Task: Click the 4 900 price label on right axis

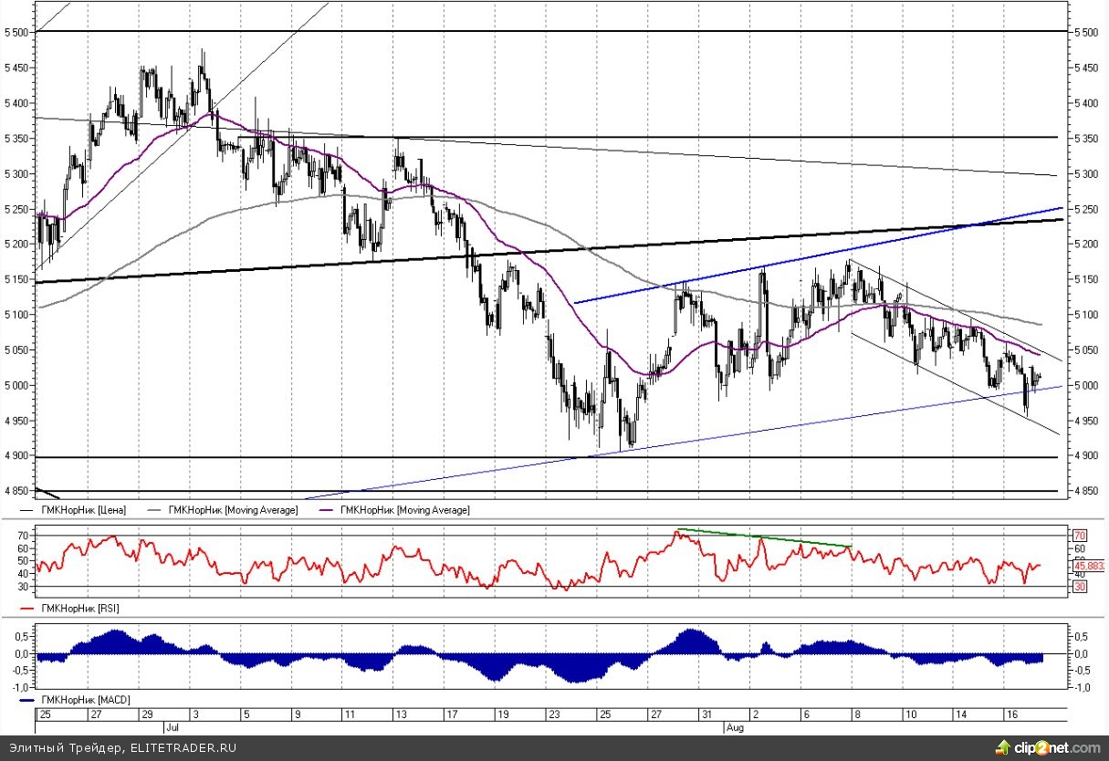Action: click(1086, 456)
